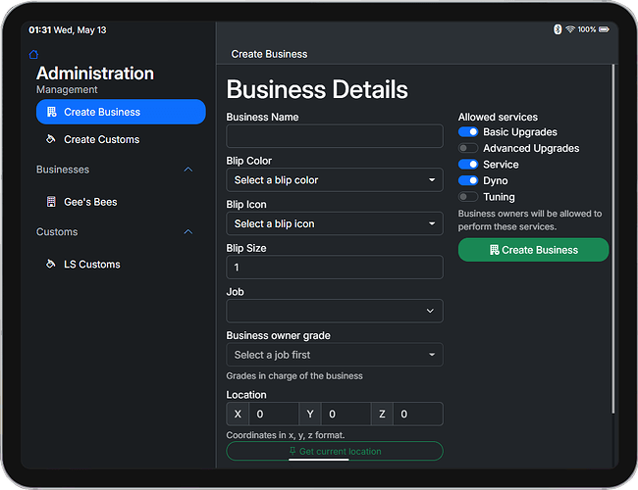
Task: Click the Business Name input field
Action: click(335, 136)
